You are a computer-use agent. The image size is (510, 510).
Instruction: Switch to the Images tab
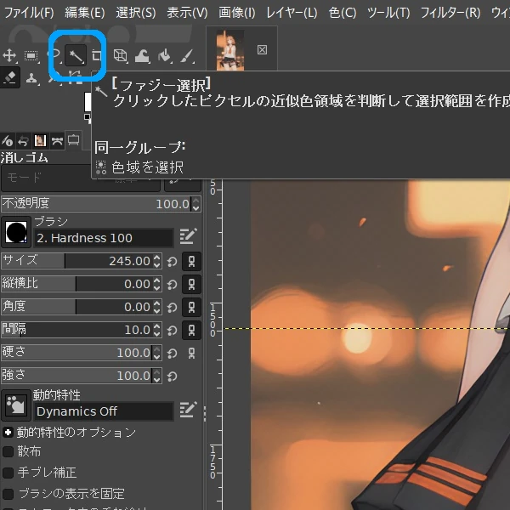pos(40,141)
